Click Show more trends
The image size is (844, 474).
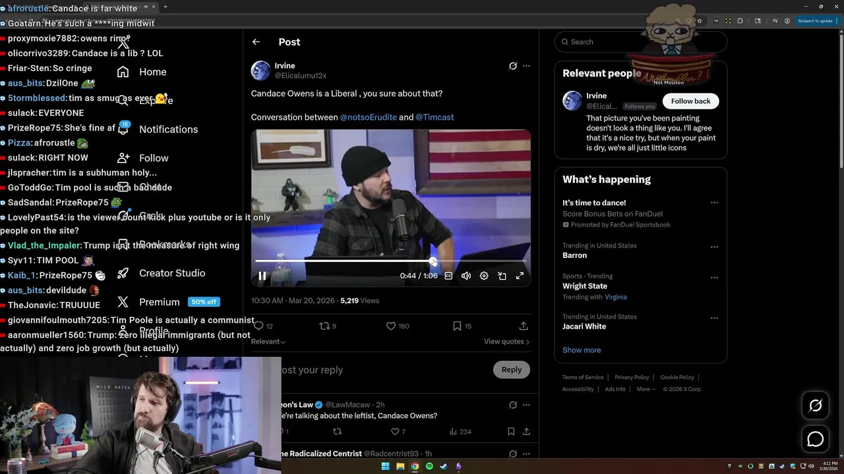(x=582, y=350)
